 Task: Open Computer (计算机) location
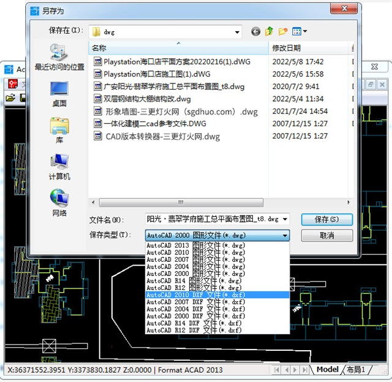[59, 167]
